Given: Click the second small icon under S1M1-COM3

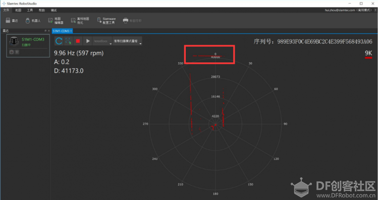Looking at the screenshot, I should (17, 52).
